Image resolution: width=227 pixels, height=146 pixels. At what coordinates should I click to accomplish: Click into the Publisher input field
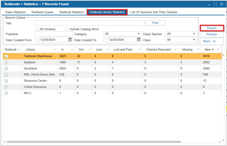(x=54, y=34)
